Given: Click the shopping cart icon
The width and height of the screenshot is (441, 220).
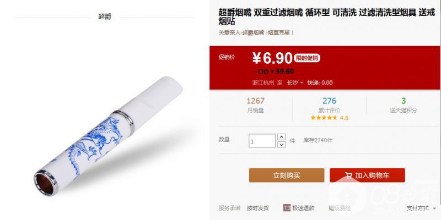Looking at the screenshot, I should [x=348, y=175].
